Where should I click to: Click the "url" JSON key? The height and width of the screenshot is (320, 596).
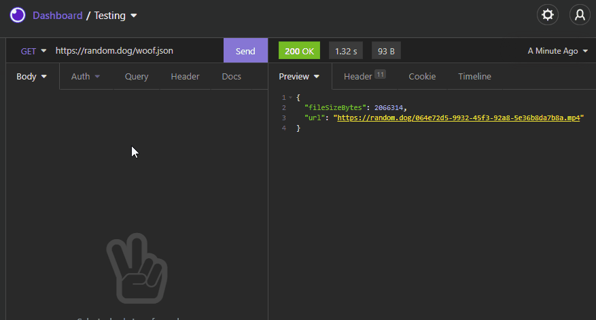pyautogui.click(x=315, y=118)
